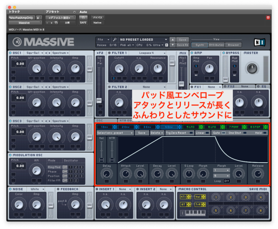Screen dimensions: 278x229
Task: Switch to the Browser view tab
Action: click(x=234, y=45)
